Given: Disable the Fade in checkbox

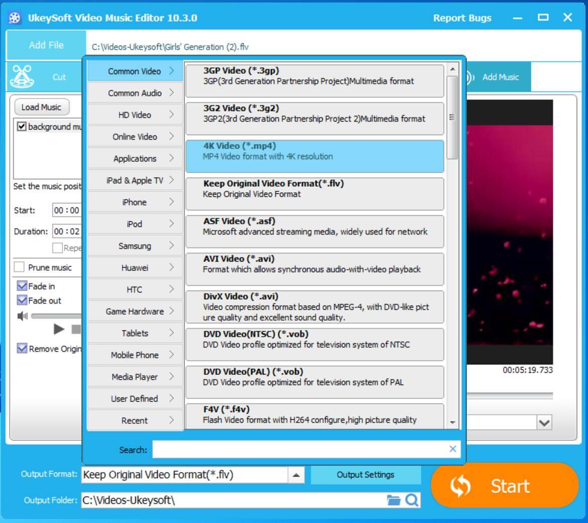Looking at the screenshot, I should (x=22, y=286).
